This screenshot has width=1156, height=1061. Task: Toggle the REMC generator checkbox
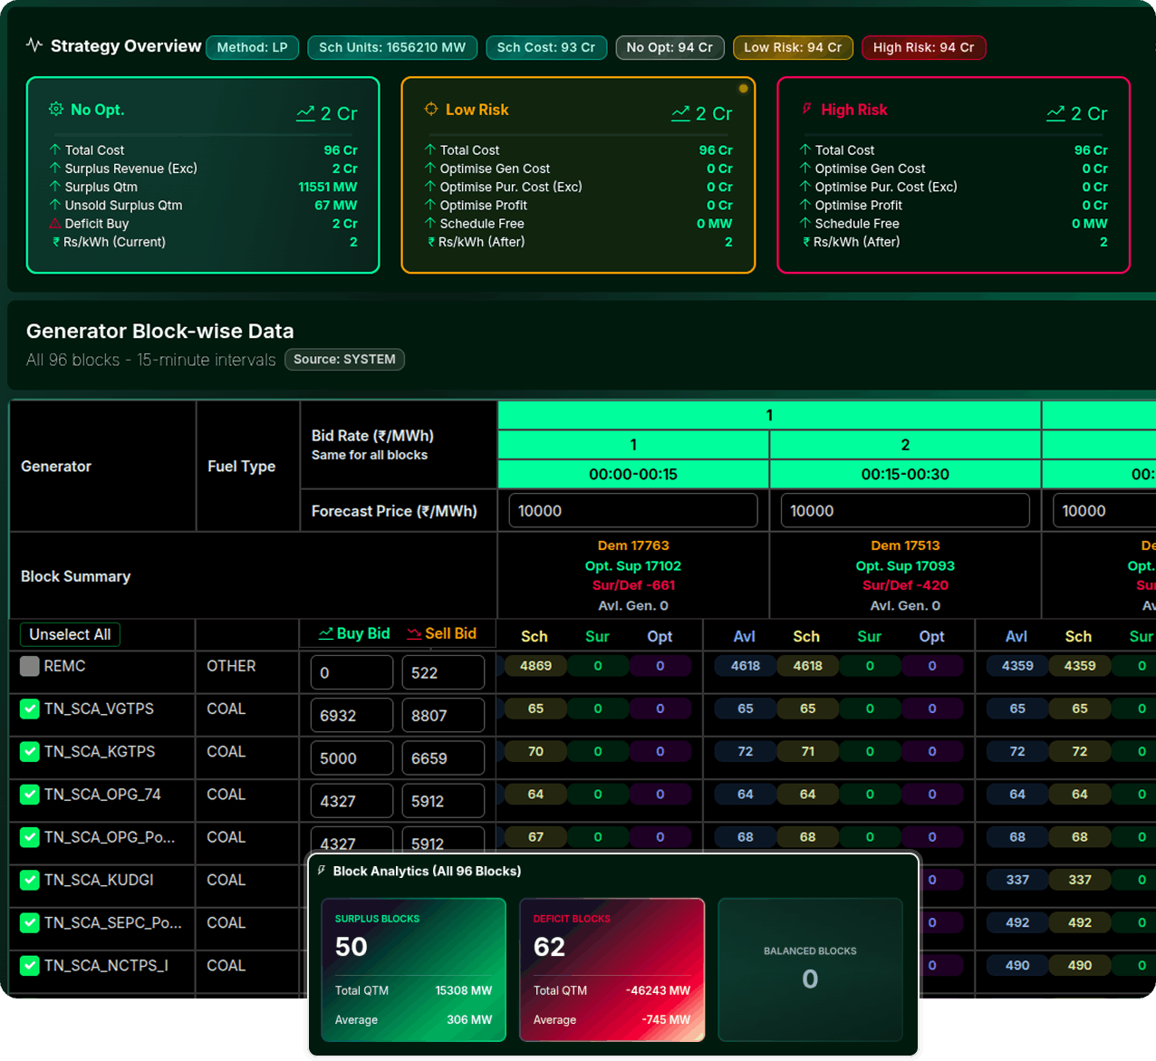pos(30,666)
